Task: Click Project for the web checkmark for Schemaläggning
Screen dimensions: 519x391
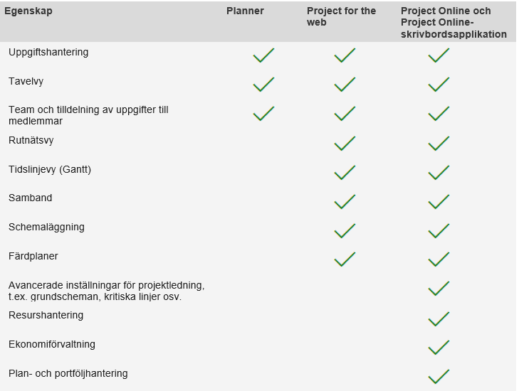Action: click(x=345, y=231)
